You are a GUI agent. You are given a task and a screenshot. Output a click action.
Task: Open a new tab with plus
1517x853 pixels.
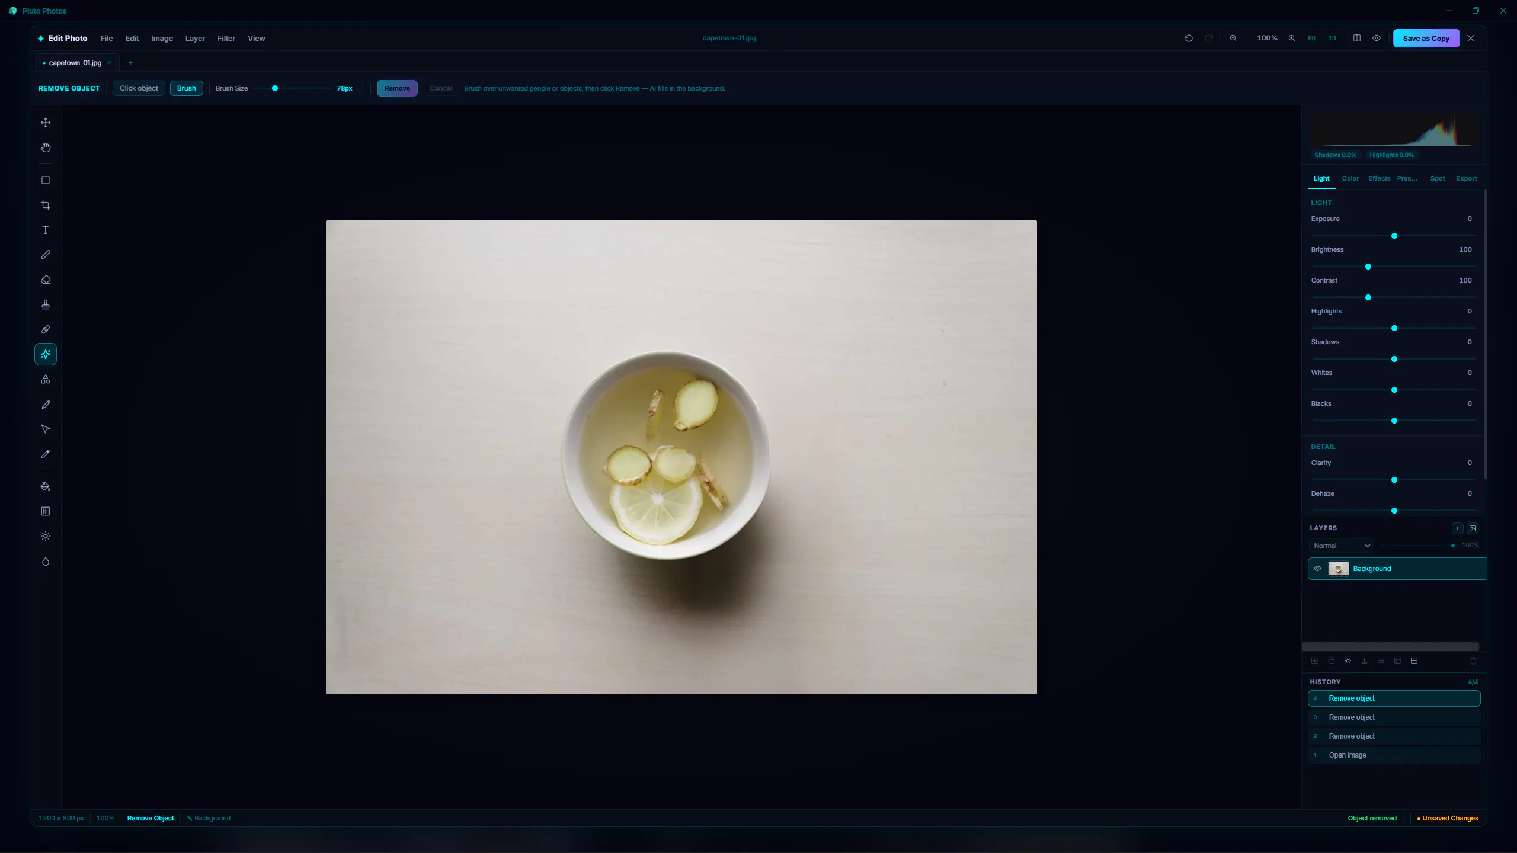130,63
